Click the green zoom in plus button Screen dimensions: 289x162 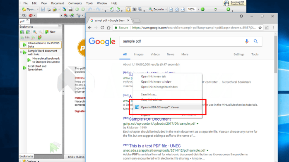(229, 9)
